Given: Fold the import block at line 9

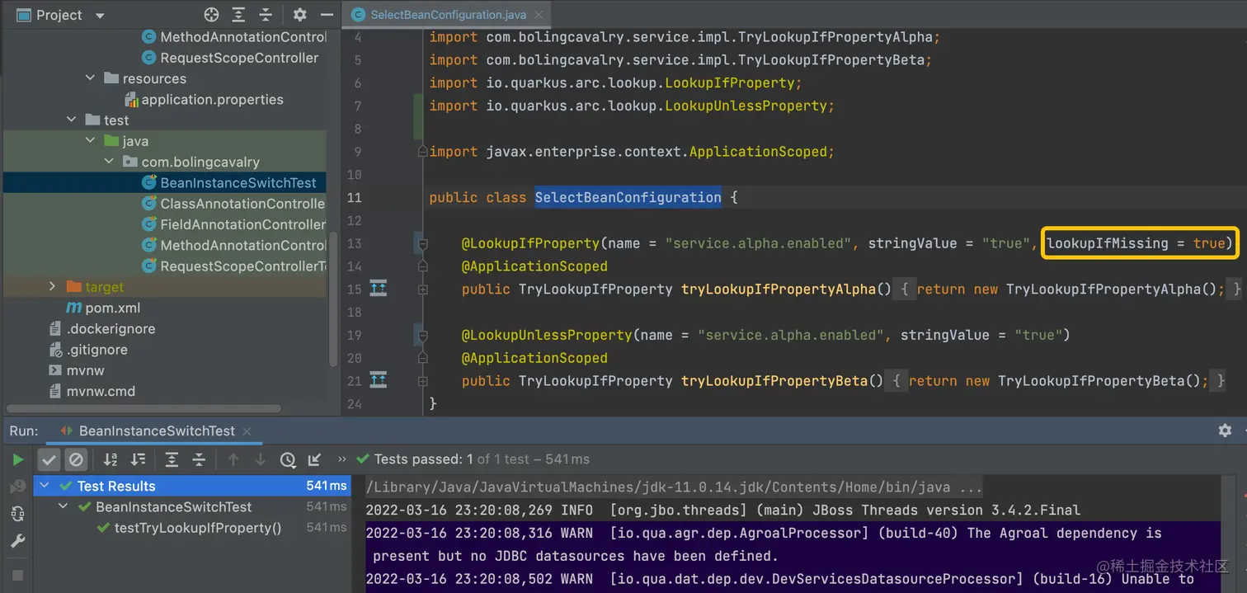Looking at the screenshot, I should 423,152.
